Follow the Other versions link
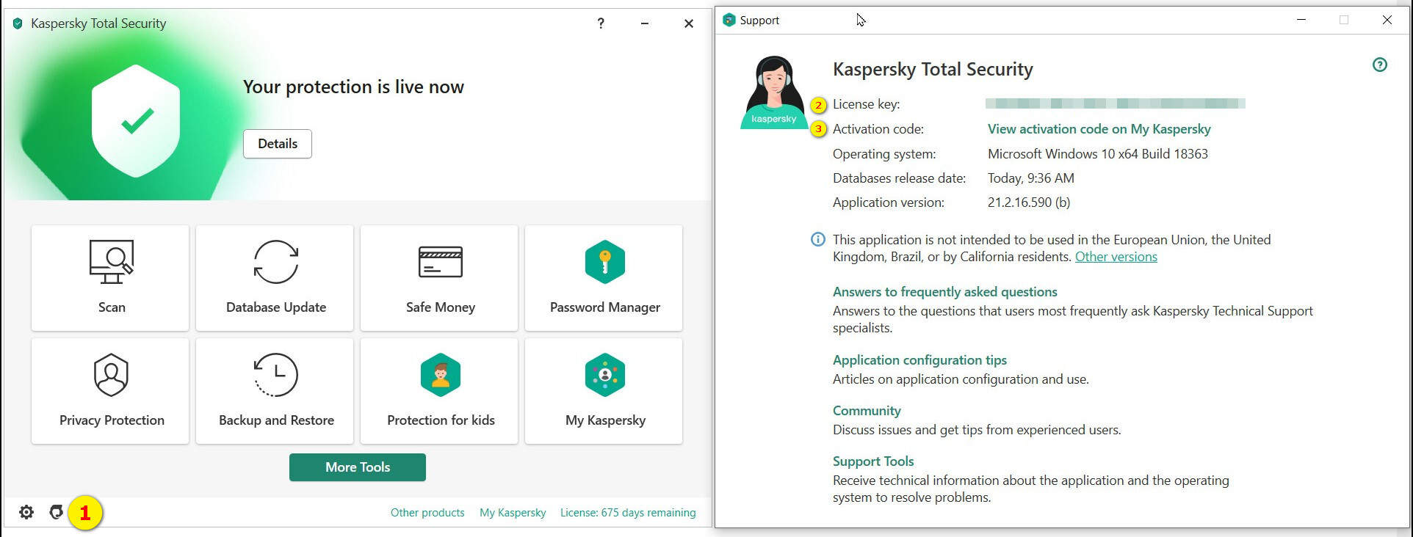The height and width of the screenshot is (537, 1413). coord(1116,257)
